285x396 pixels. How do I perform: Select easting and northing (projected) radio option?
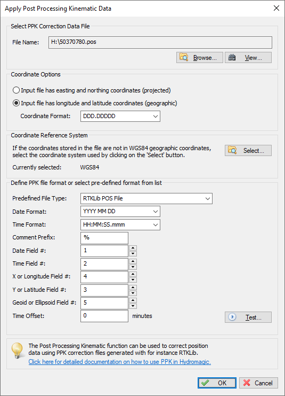pos(16,90)
